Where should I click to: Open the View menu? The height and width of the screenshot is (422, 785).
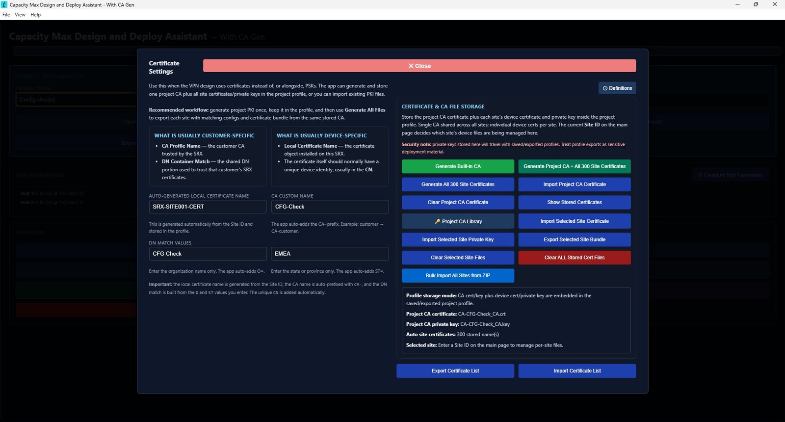pos(20,15)
